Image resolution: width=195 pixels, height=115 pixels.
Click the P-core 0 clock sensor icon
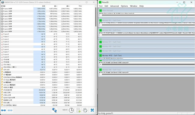point(2,9)
